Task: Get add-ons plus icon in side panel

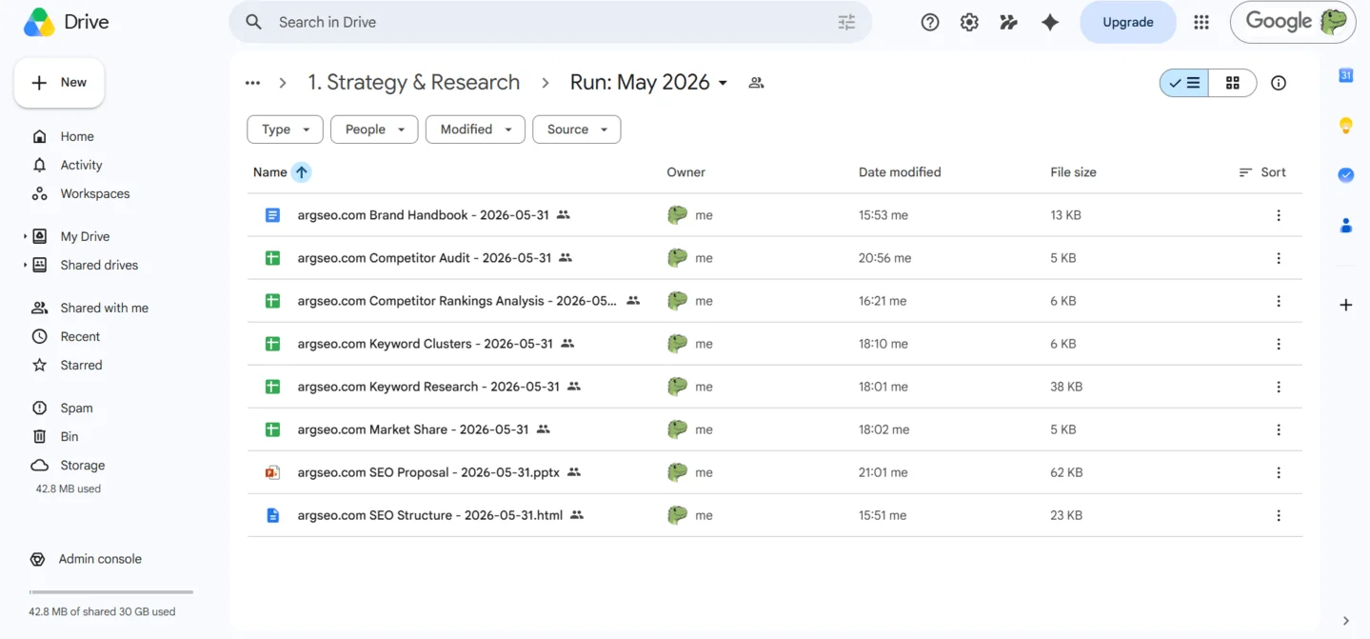Action: [1346, 305]
